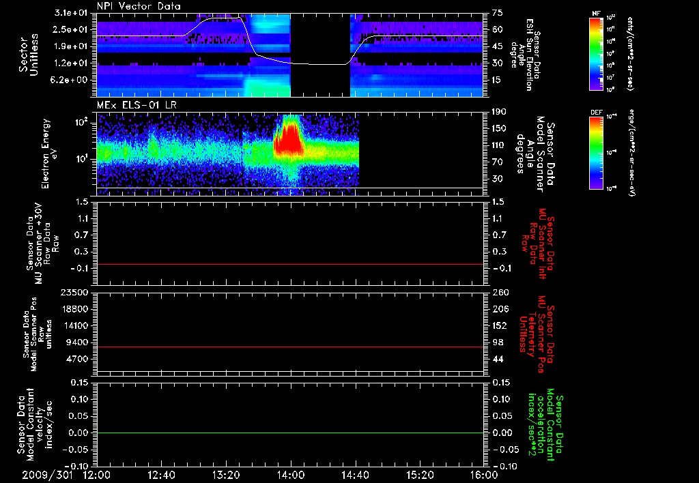Screen dimensions: 699x483
Task: Click the '14:40' time tick label
Action: 355,475
